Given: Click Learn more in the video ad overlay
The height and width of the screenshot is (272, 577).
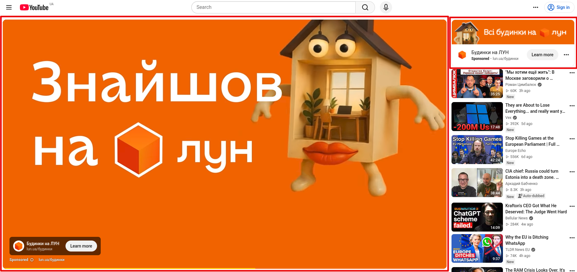Looking at the screenshot, I should point(81,246).
